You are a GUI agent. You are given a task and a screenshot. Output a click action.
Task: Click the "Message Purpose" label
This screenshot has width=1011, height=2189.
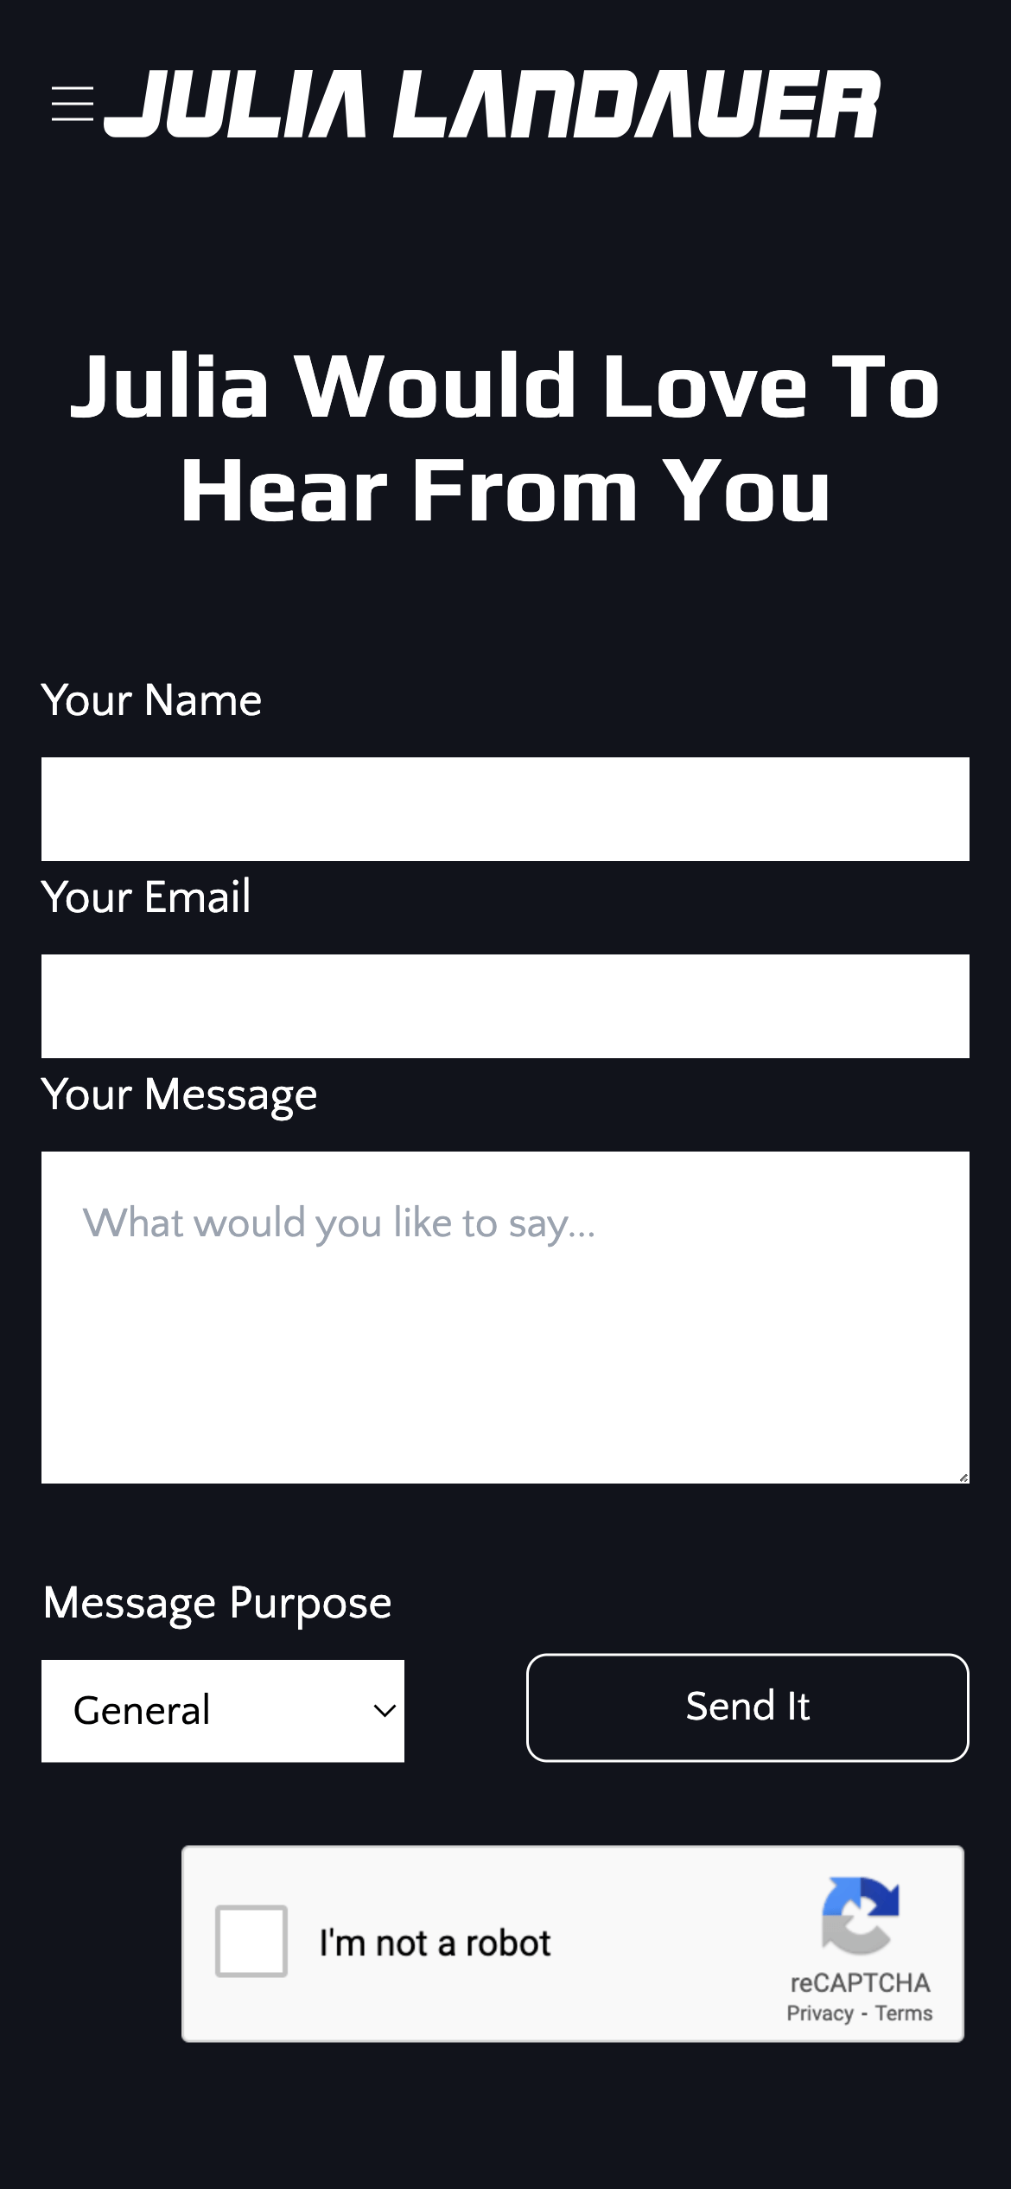pos(217,1603)
